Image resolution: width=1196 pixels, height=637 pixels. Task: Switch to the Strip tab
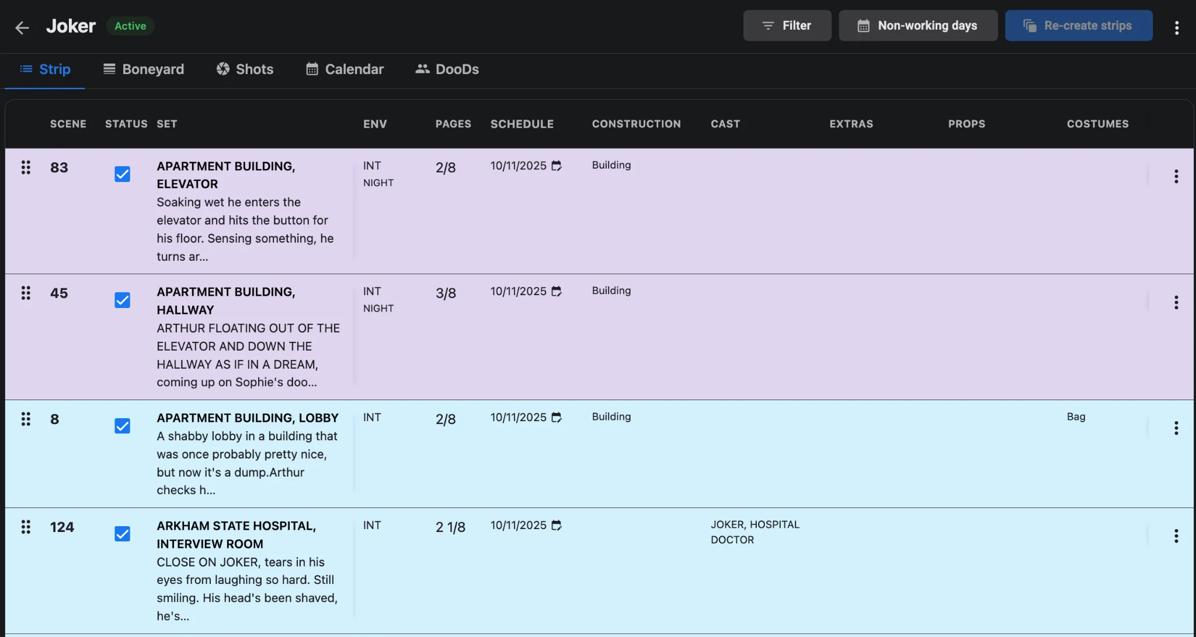point(45,69)
